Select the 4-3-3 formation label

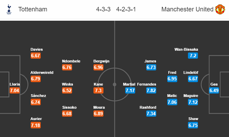103,9
